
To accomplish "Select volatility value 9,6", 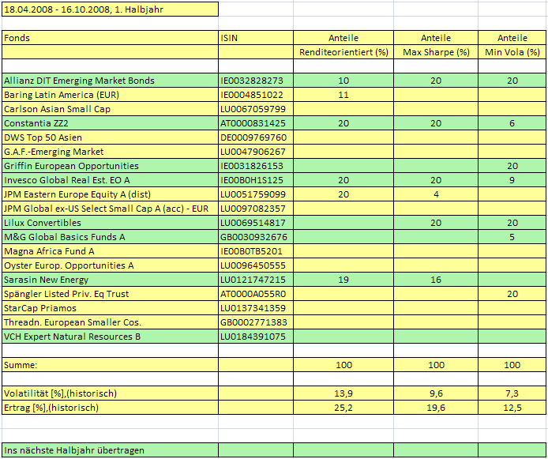I will [436, 393].
